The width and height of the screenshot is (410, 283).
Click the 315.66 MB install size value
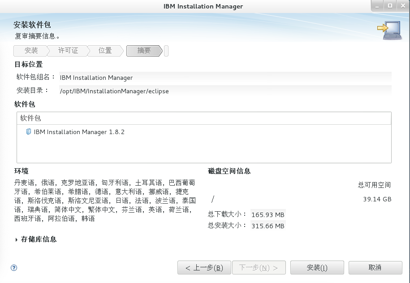pyautogui.click(x=268, y=226)
